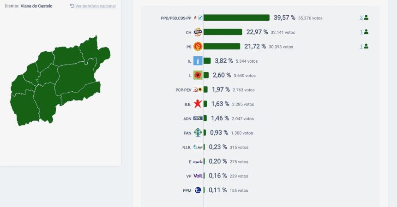Click the PPD/PSD.CDS-PP result bar
Viewport: 397px width, 207px height.
tap(236, 18)
